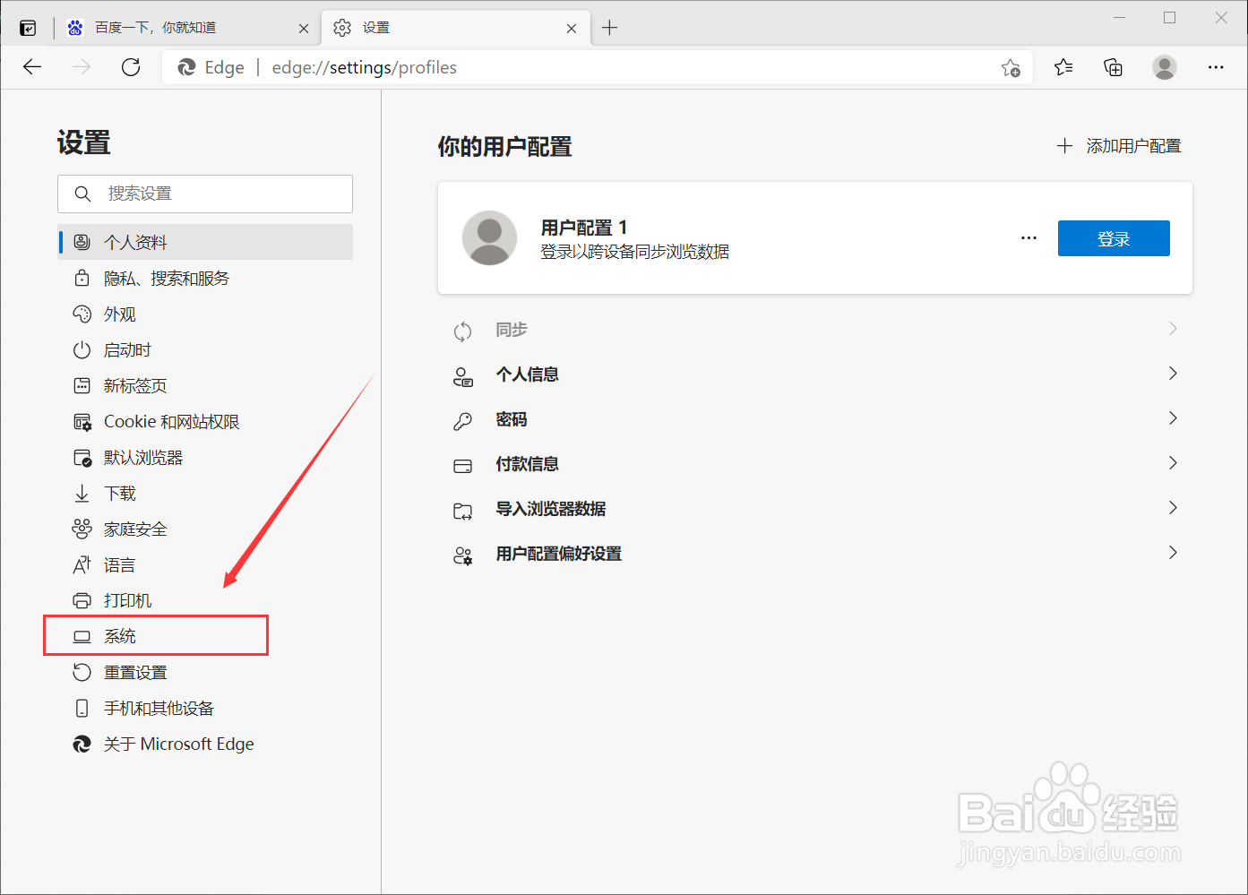Click the 搜索设置 search field
This screenshot has height=895, width=1248.
click(x=205, y=194)
